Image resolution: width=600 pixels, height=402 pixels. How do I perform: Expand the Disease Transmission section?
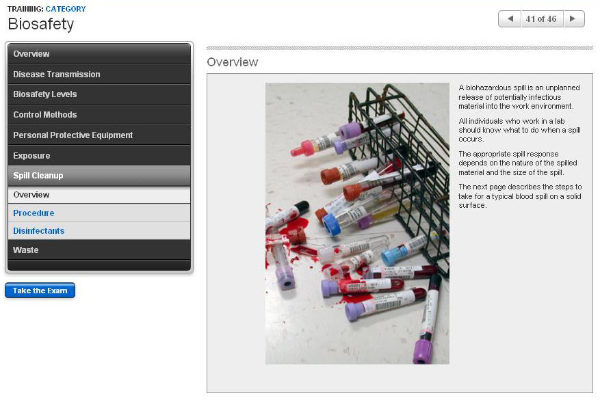tap(99, 75)
